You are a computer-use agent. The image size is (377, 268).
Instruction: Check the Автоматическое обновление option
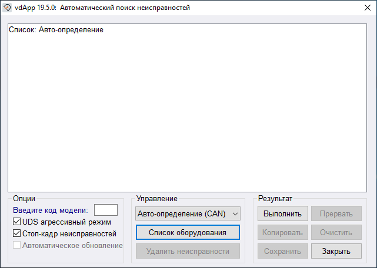point(17,245)
